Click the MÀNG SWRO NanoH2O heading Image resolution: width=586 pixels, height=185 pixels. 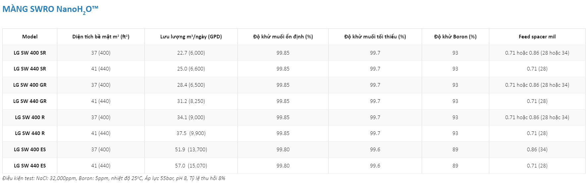tap(50, 10)
